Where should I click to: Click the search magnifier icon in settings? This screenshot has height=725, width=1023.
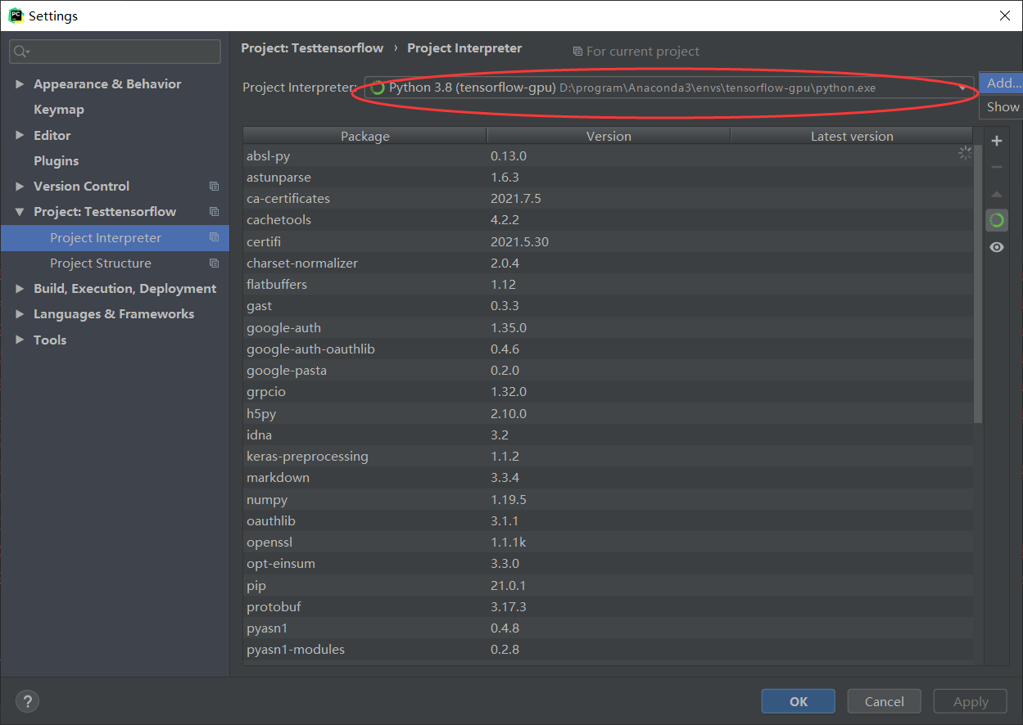(x=21, y=52)
